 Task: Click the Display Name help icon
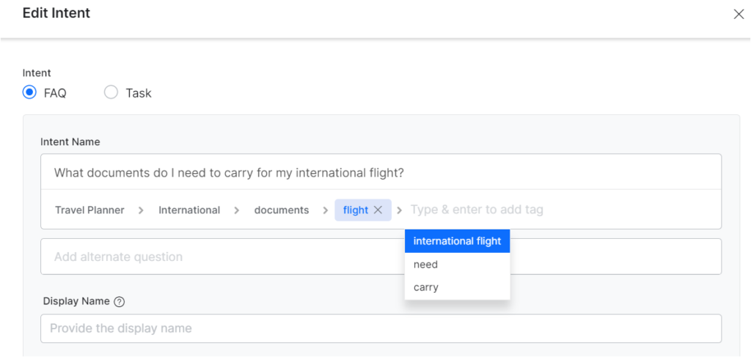click(x=120, y=301)
